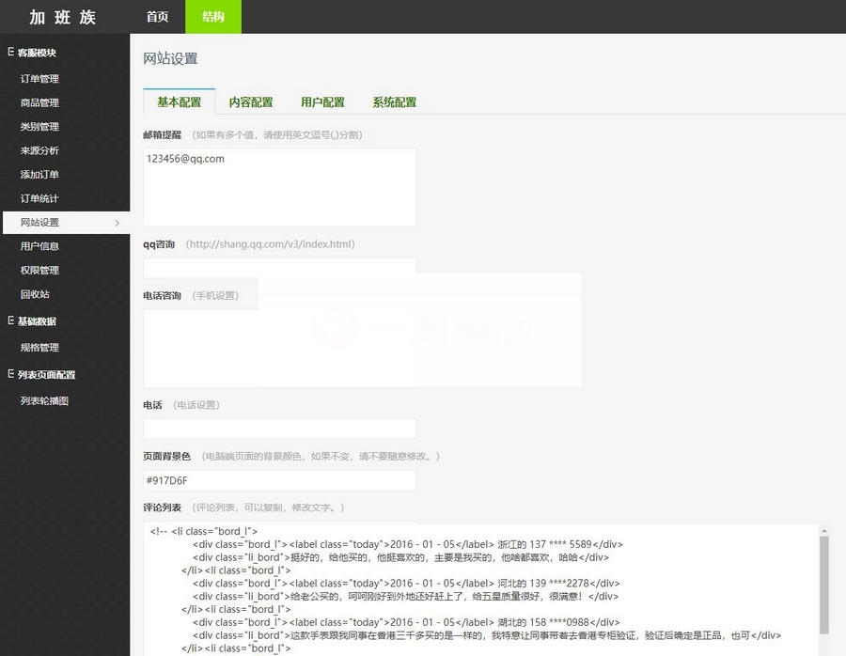Open the 订单管理 sidebar item

pyautogui.click(x=39, y=78)
